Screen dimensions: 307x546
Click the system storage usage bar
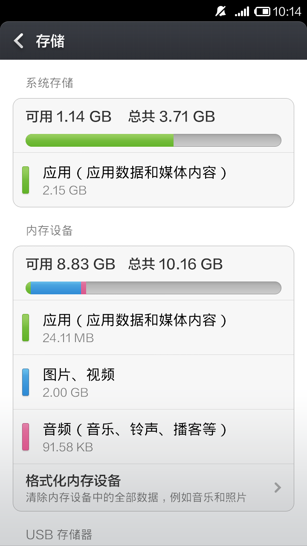153,140
